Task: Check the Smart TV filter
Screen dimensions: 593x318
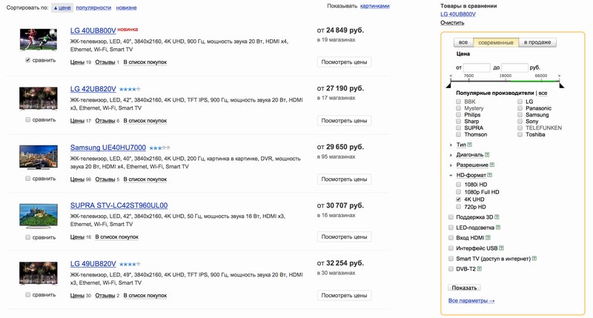Action: click(x=451, y=259)
